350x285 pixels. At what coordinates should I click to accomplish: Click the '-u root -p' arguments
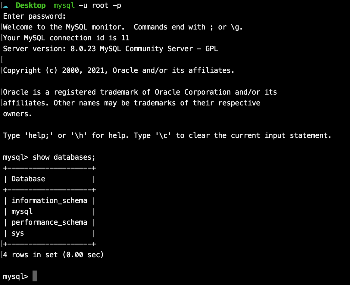coord(100,5)
